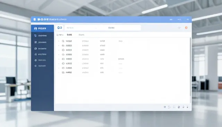Image resolution: width=222 pixels, height=127 pixels.
Task: Click the file icon of first list row
Action: pyautogui.click(x=63, y=41)
